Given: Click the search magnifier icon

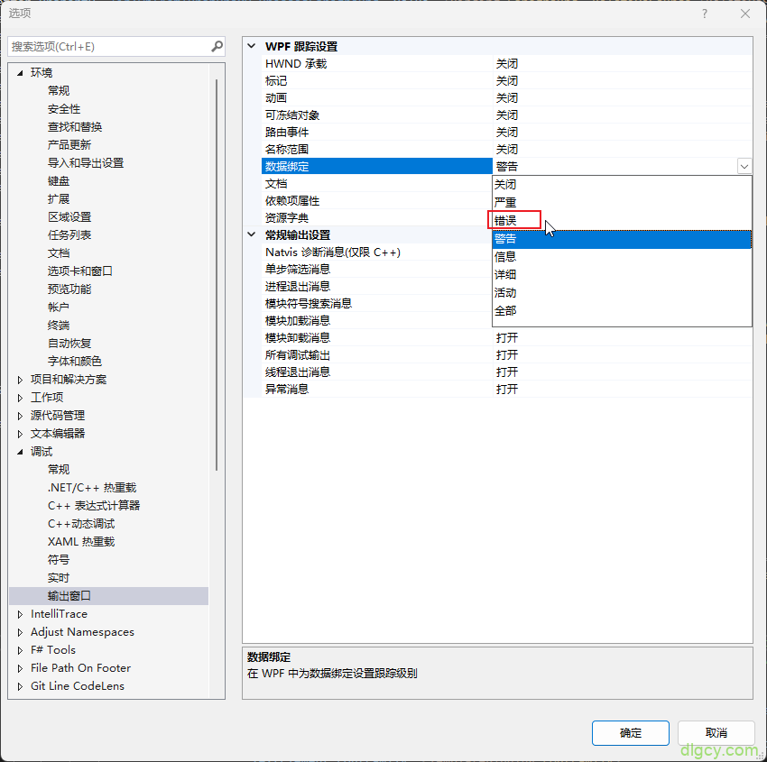Looking at the screenshot, I should point(217,46).
